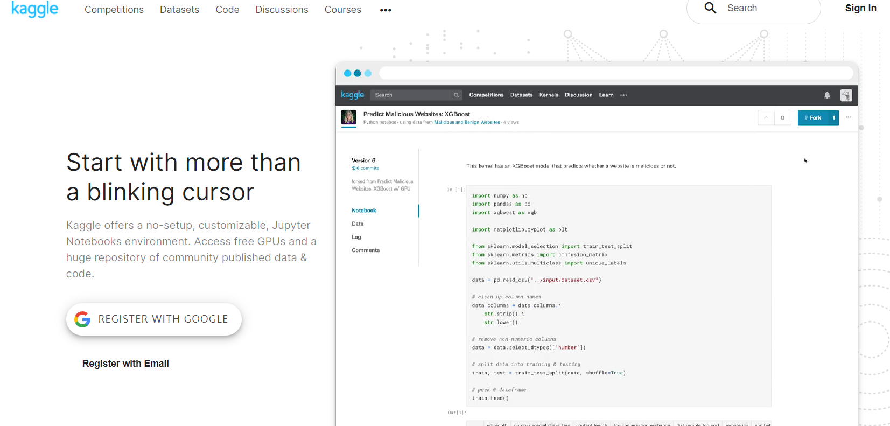Click the preview search magnifier icon
This screenshot has height=426, width=890.
click(x=457, y=95)
